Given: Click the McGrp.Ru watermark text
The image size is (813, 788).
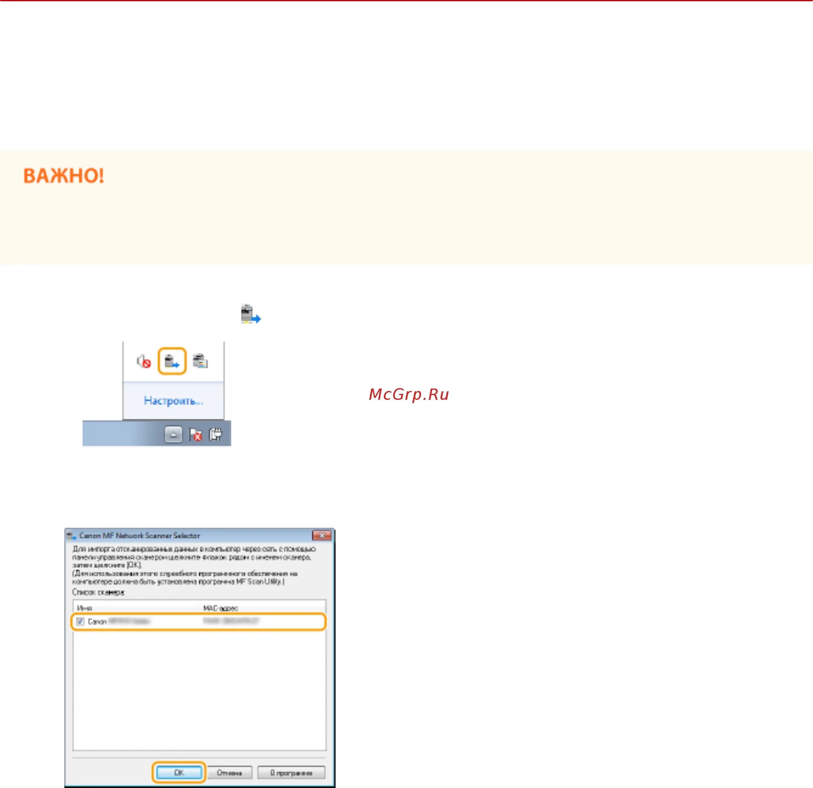Looking at the screenshot, I should point(409,394).
